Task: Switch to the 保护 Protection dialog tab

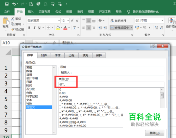Action: (x=99, y=55)
